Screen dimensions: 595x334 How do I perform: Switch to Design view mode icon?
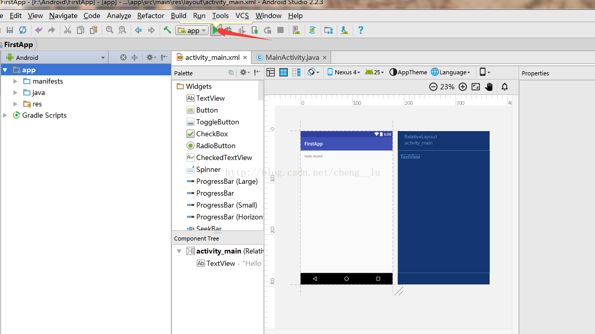point(271,72)
